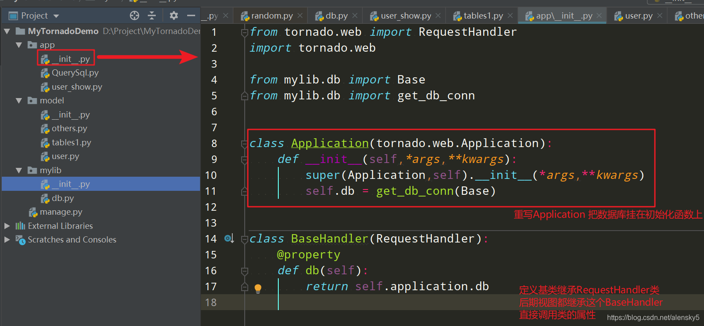704x326 pixels.
Task: Open db.py in the project tree
Action: pyautogui.click(x=57, y=198)
